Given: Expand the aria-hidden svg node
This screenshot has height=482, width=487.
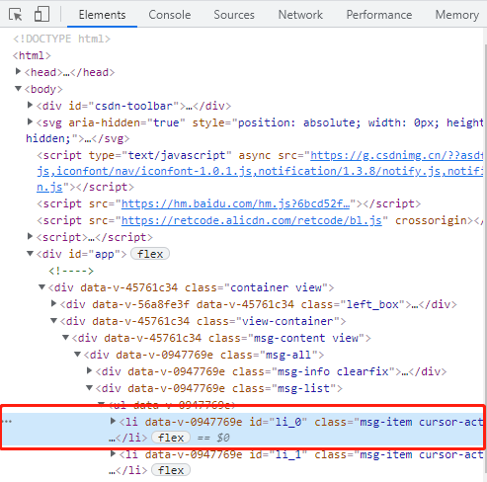Looking at the screenshot, I should [x=30, y=121].
